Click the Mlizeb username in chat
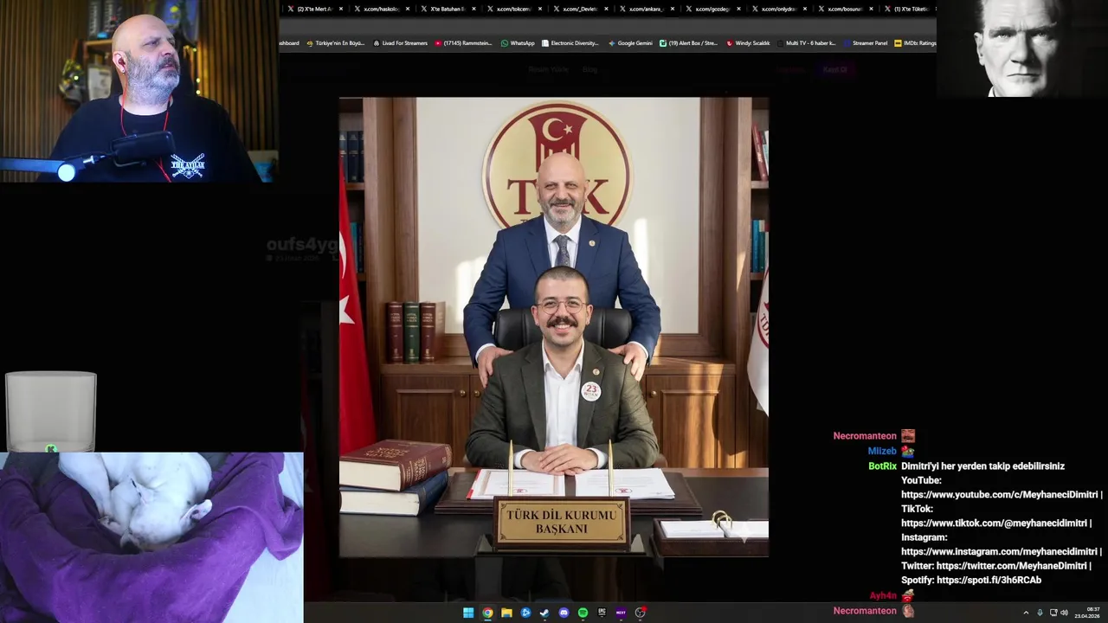This screenshot has height=623, width=1108. (x=882, y=452)
